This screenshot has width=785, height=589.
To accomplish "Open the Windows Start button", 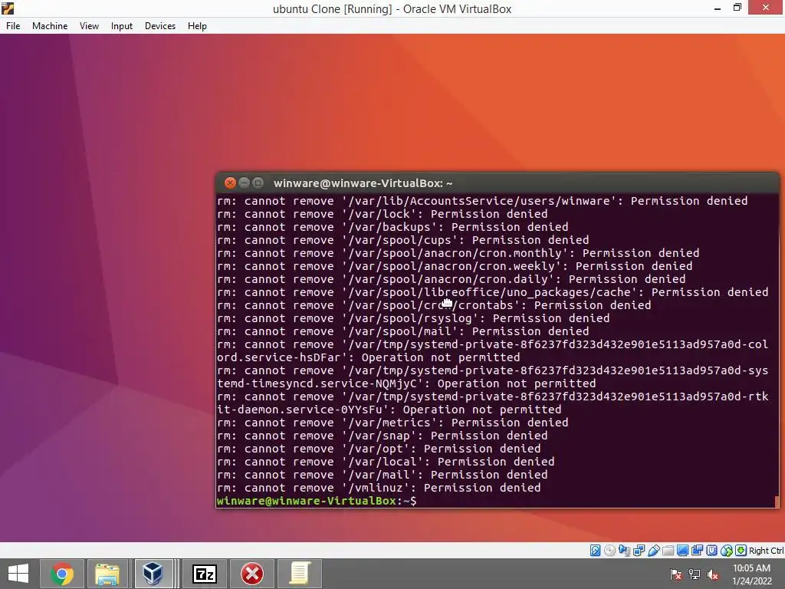I will (18, 574).
